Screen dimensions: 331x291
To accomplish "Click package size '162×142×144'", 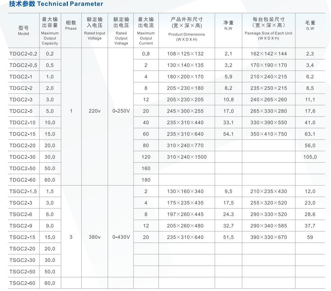I will [269, 54].
